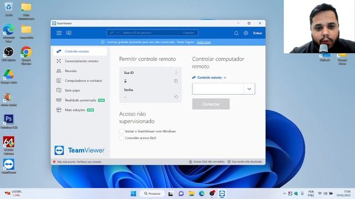Open Sua ID options (three dots)

coord(176,72)
